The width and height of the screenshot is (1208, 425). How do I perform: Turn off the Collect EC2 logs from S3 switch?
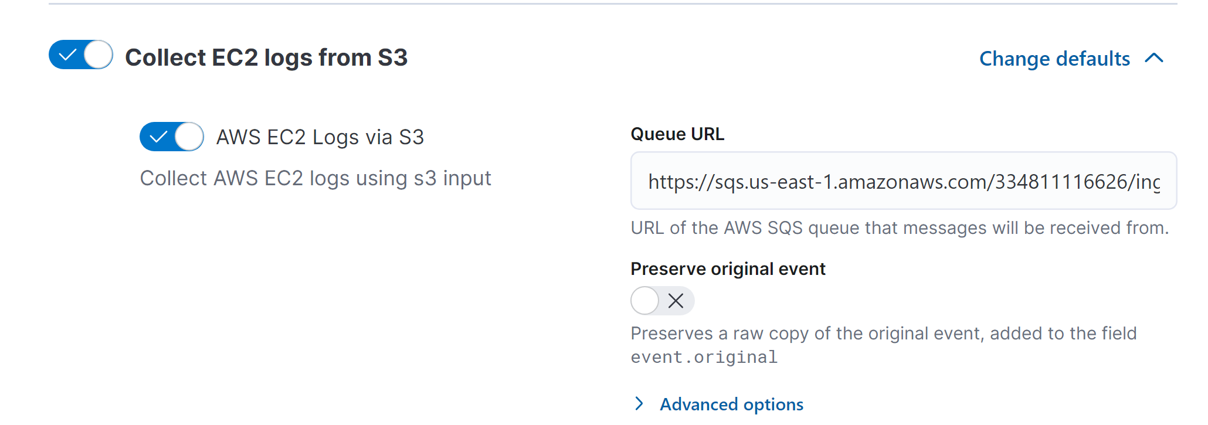81,55
